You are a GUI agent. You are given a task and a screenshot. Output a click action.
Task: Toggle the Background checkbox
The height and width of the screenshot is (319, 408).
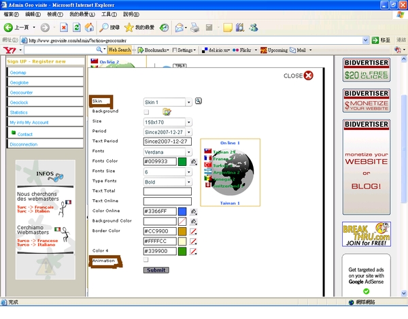pyautogui.click(x=146, y=112)
